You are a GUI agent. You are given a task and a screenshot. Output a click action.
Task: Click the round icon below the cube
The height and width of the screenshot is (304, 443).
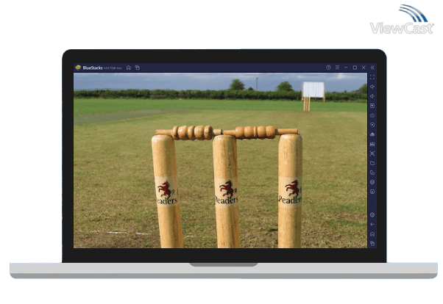pyautogui.click(x=372, y=192)
